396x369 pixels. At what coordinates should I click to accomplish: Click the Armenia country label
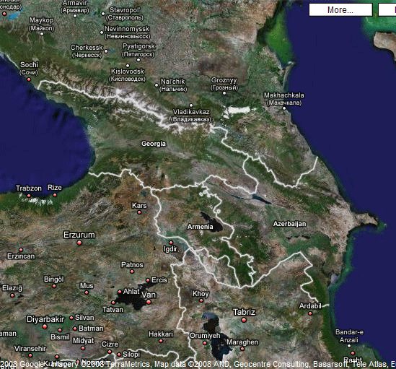tap(200, 227)
